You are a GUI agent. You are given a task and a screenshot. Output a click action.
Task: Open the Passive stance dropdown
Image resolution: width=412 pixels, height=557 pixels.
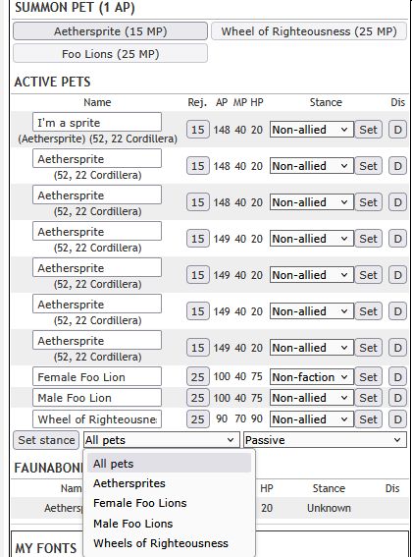point(325,440)
